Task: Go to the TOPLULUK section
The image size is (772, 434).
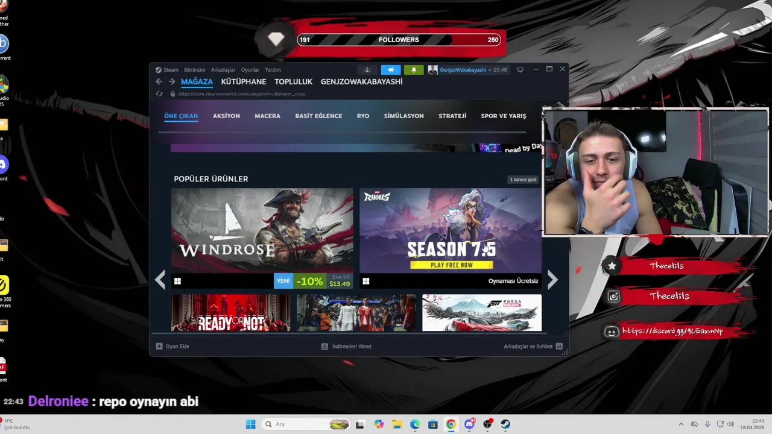Action: [293, 81]
